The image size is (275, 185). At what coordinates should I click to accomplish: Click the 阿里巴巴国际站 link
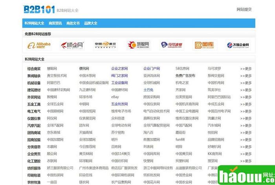(219, 97)
